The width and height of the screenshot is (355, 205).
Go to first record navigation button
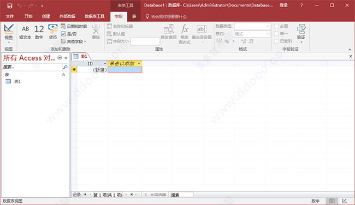click(85, 195)
